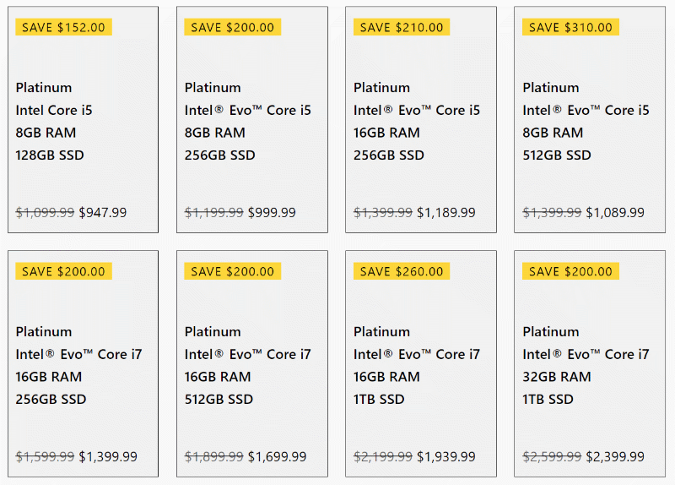The image size is (675, 485).
Task: Click the SAVE $310.00 badge
Action: [570, 27]
